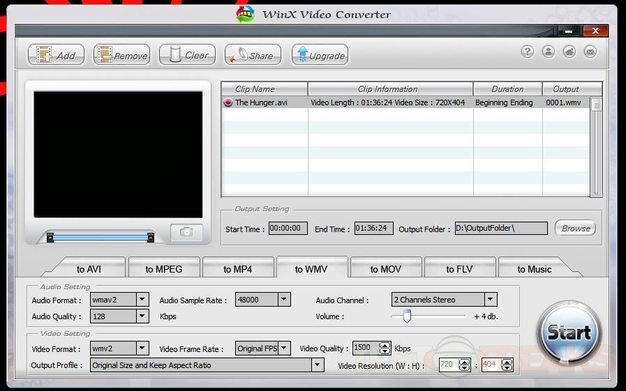Switch to the to AVI tab
This screenshot has height=391, width=626.
pos(89,269)
